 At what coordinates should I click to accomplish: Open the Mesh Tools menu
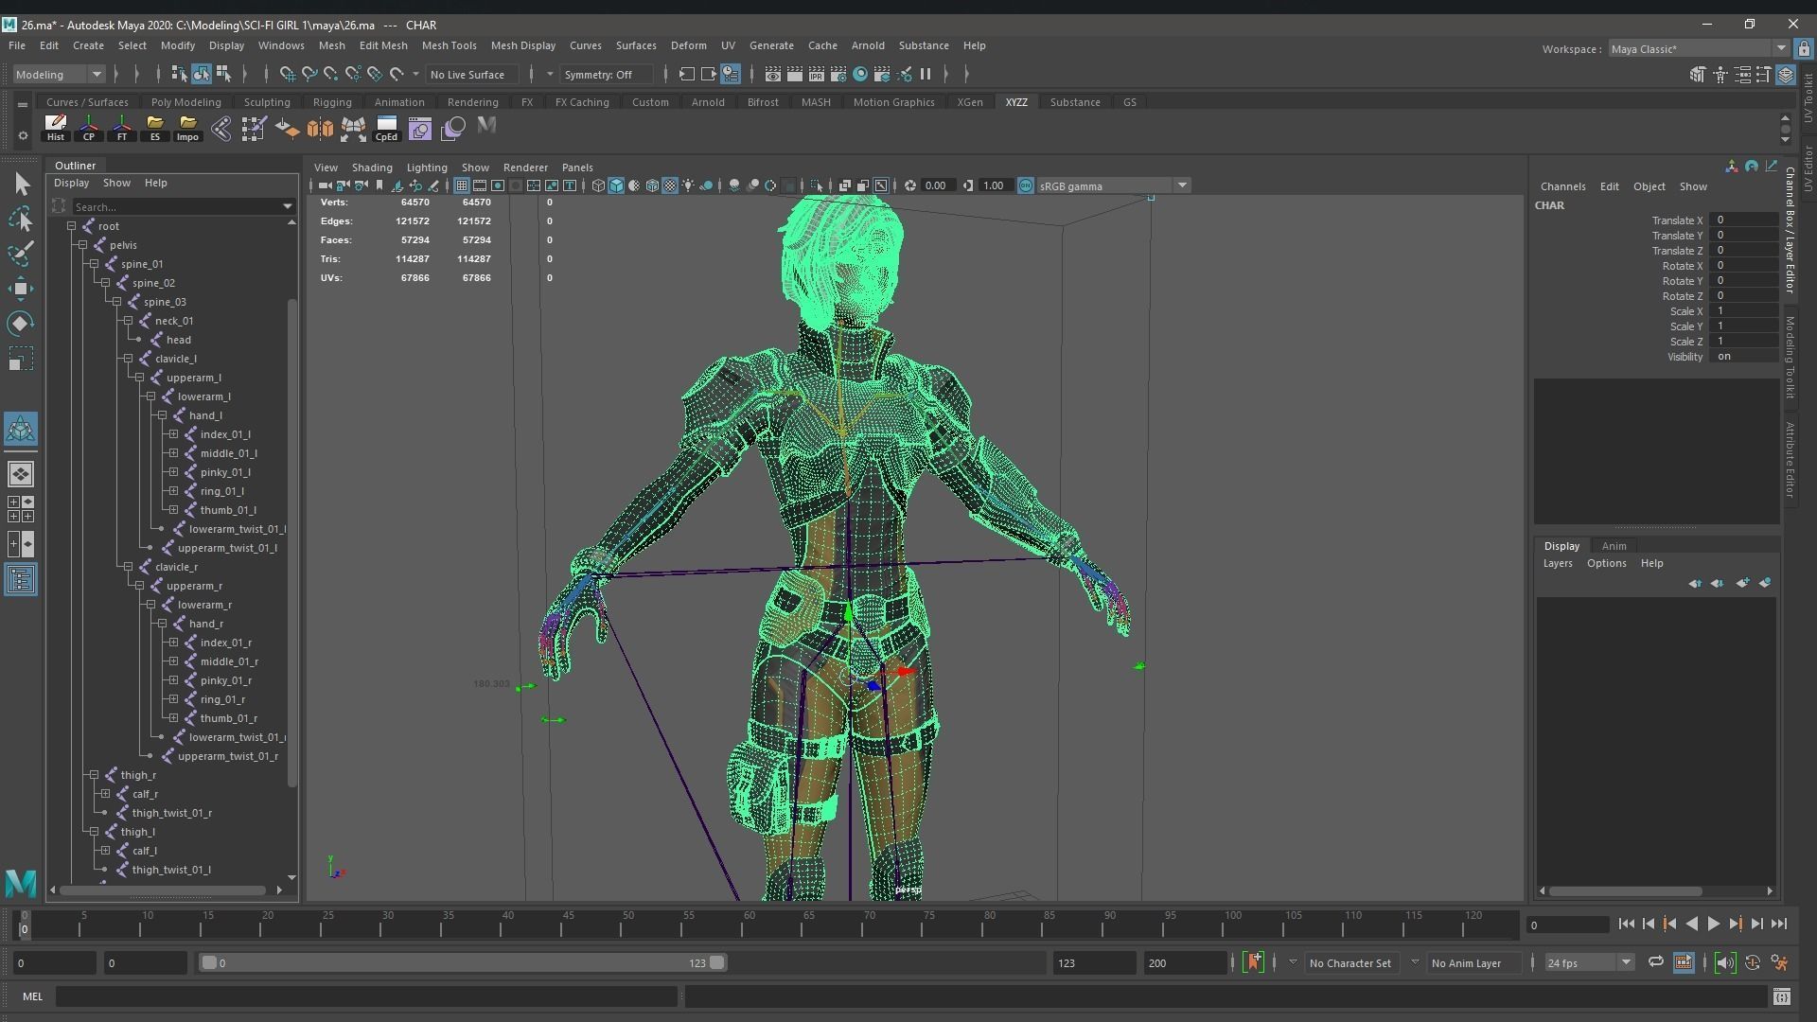point(449,45)
